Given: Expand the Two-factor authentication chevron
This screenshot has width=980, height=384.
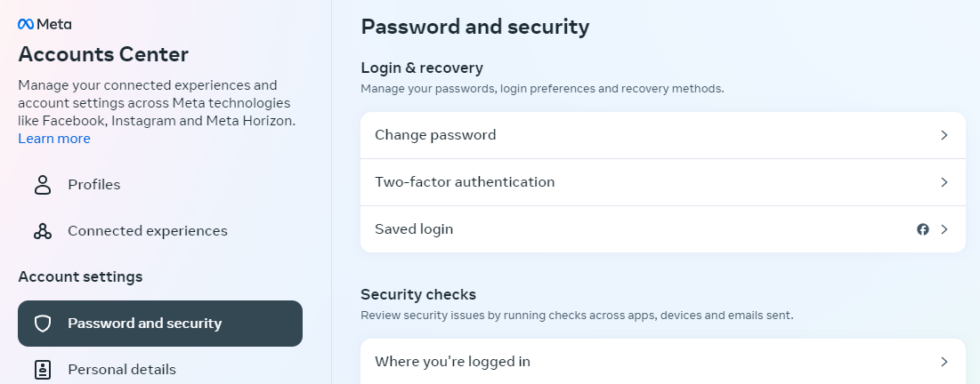Looking at the screenshot, I should tap(944, 182).
